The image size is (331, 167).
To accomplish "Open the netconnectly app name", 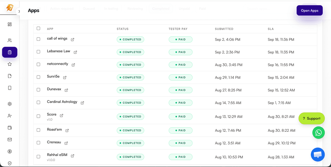I will [58, 64].
